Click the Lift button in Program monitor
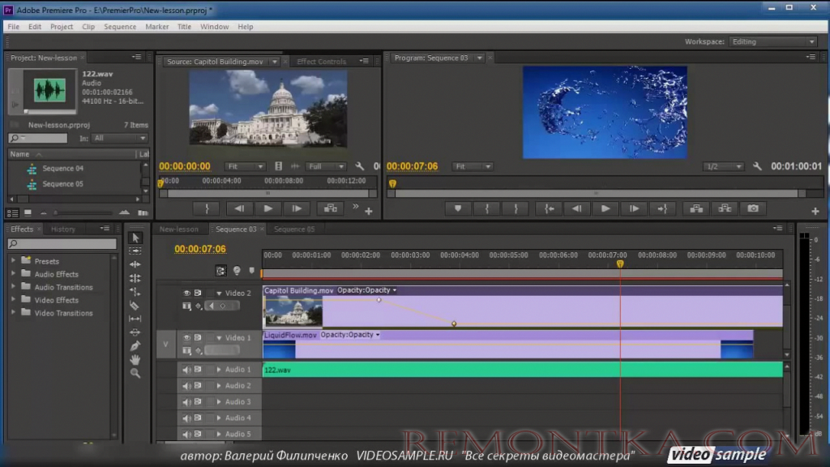This screenshot has height=467, width=830. (696, 208)
